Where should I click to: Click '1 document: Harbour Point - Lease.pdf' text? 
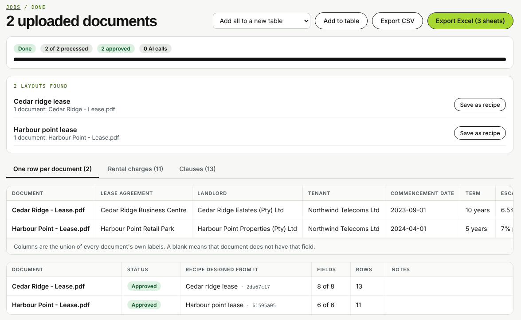(x=66, y=137)
